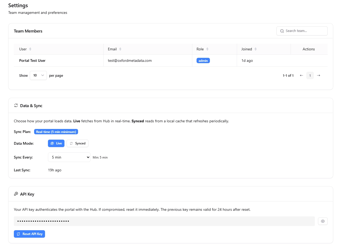
Task: Click the sync arrows icon on the Synced button
Action: [71, 143]
